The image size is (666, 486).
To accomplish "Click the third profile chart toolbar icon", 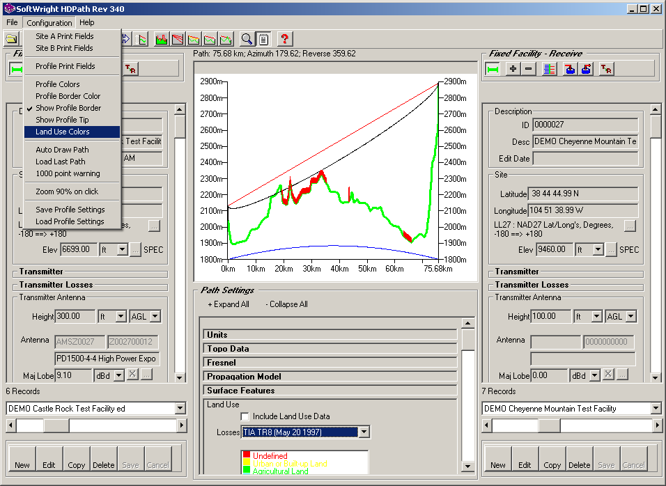I will click(x=194, y=40).
